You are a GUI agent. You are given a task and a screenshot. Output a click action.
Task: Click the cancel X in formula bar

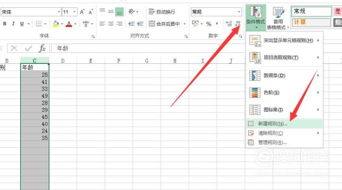pos(14,48)
